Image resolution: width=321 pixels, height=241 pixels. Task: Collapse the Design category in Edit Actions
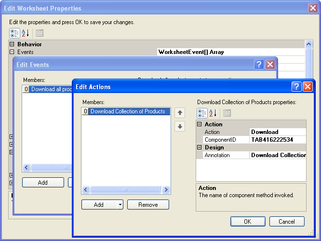coord(200,147)
